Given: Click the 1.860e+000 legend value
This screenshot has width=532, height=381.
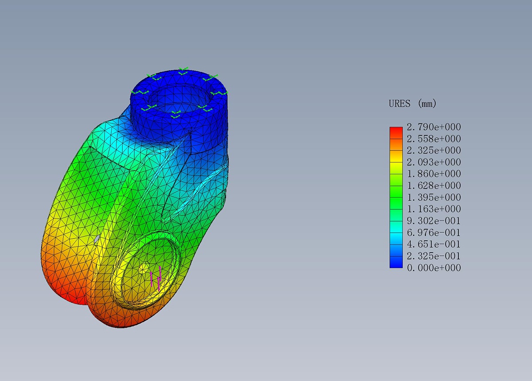Looking at the screenshot, I should click(434, 174).
